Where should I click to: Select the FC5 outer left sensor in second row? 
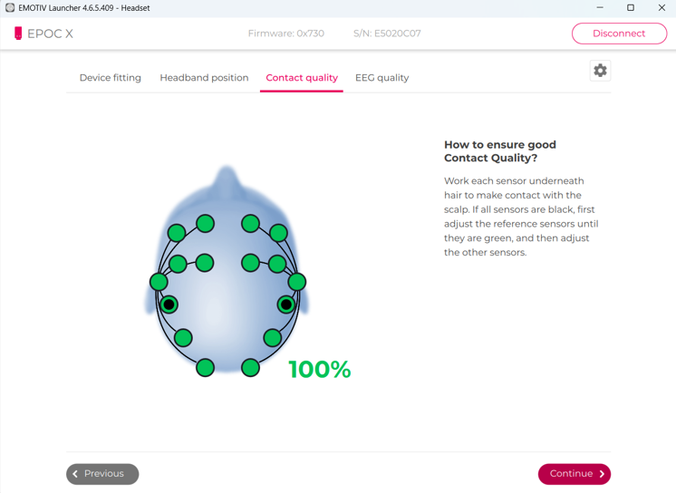178,264
